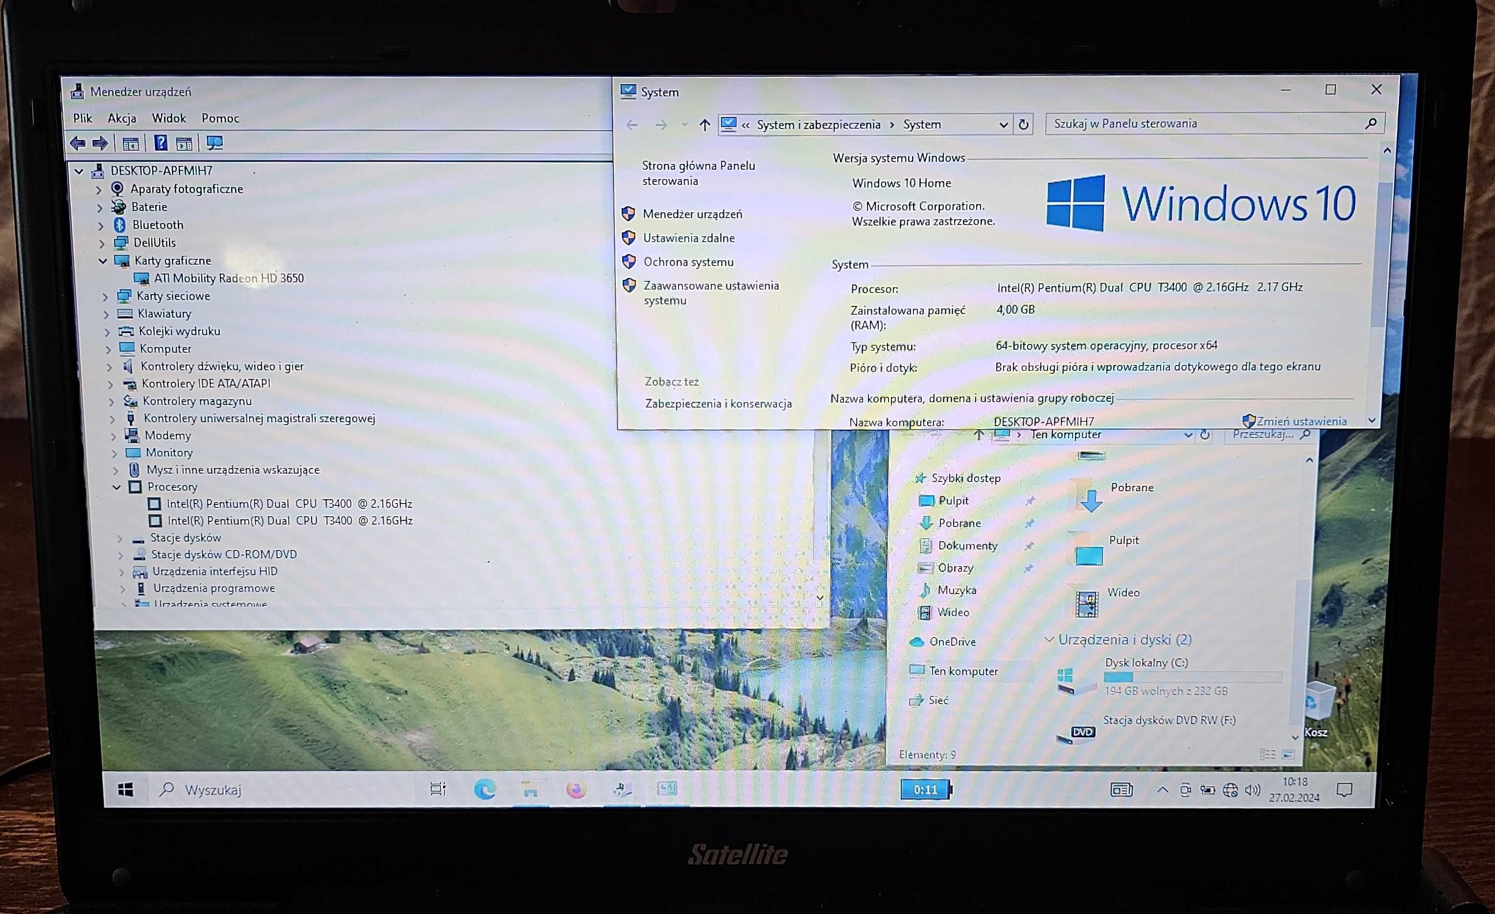Click the Back arrow in Device Manager toolbar
This screenshot has height=914, width=1495.
coord(78,144)
